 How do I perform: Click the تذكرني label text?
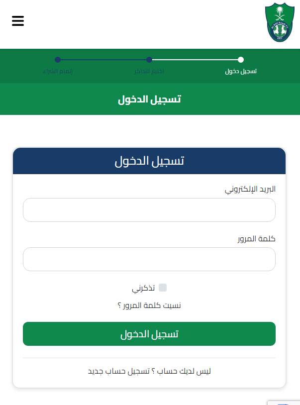(x=143, y=288)
